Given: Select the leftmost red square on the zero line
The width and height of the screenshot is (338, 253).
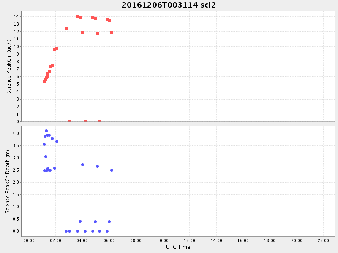Looking at the screenshot, I should coord(69,121).
